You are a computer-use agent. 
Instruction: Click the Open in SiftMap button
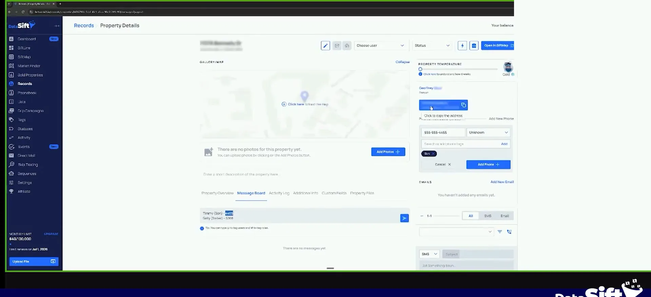(497, 45)
